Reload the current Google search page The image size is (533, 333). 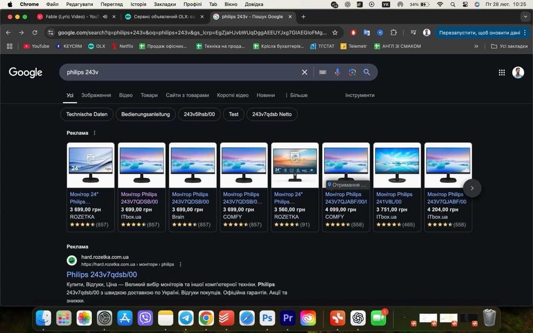[35, 33]
